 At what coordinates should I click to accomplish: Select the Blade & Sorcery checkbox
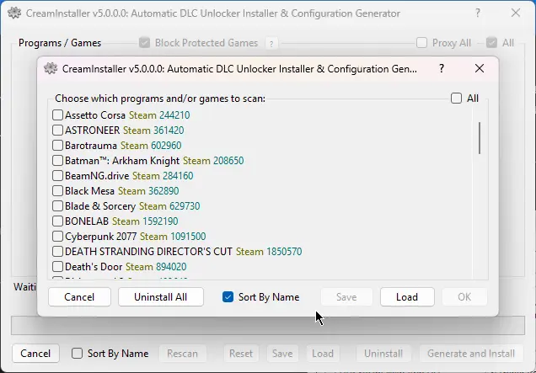(57, 206)
